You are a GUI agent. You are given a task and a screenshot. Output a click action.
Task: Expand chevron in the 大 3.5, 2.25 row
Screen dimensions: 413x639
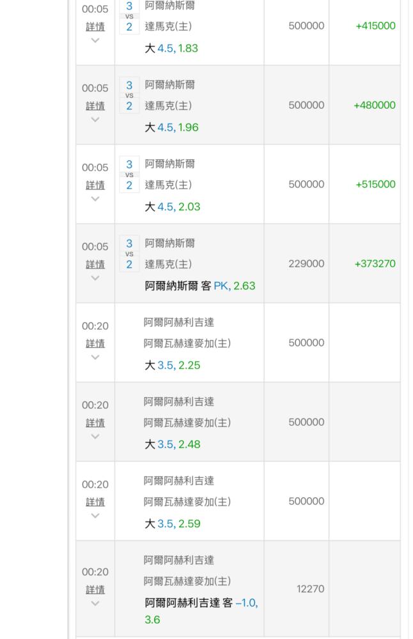pos(95,358)
